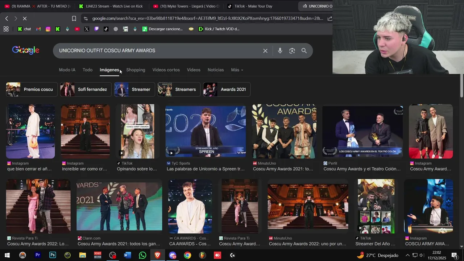464x261 pixels.
Task: Go back with the browser back arrow
Action: [x=7, y=18]
